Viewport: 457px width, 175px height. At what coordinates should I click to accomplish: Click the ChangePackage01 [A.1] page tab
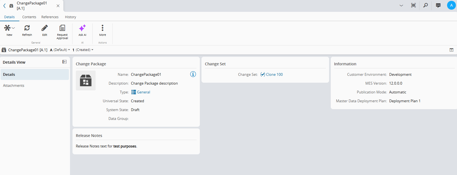(32, 6)
